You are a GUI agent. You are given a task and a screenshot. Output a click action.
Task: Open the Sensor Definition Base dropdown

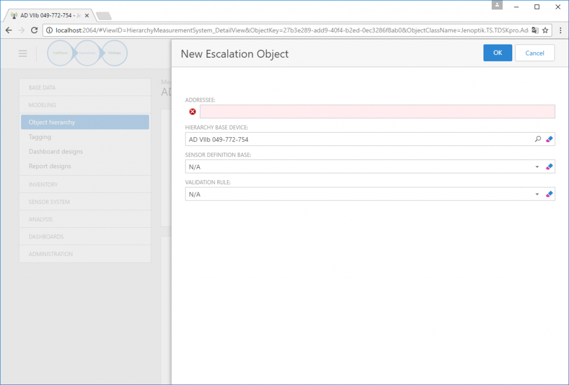[537, 166]
